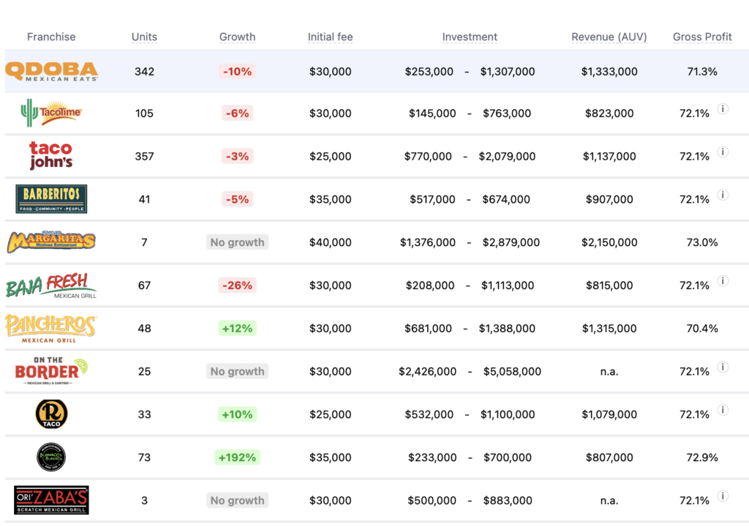
Task: Open the round green burrito franchise logo
Action: [x=51, y=457]
